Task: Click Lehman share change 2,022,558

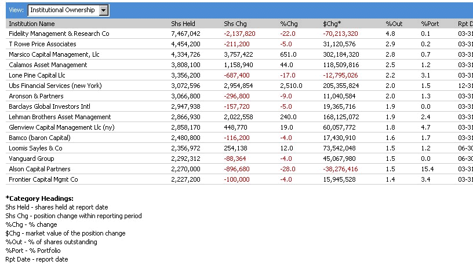Action: pos(238,117)
